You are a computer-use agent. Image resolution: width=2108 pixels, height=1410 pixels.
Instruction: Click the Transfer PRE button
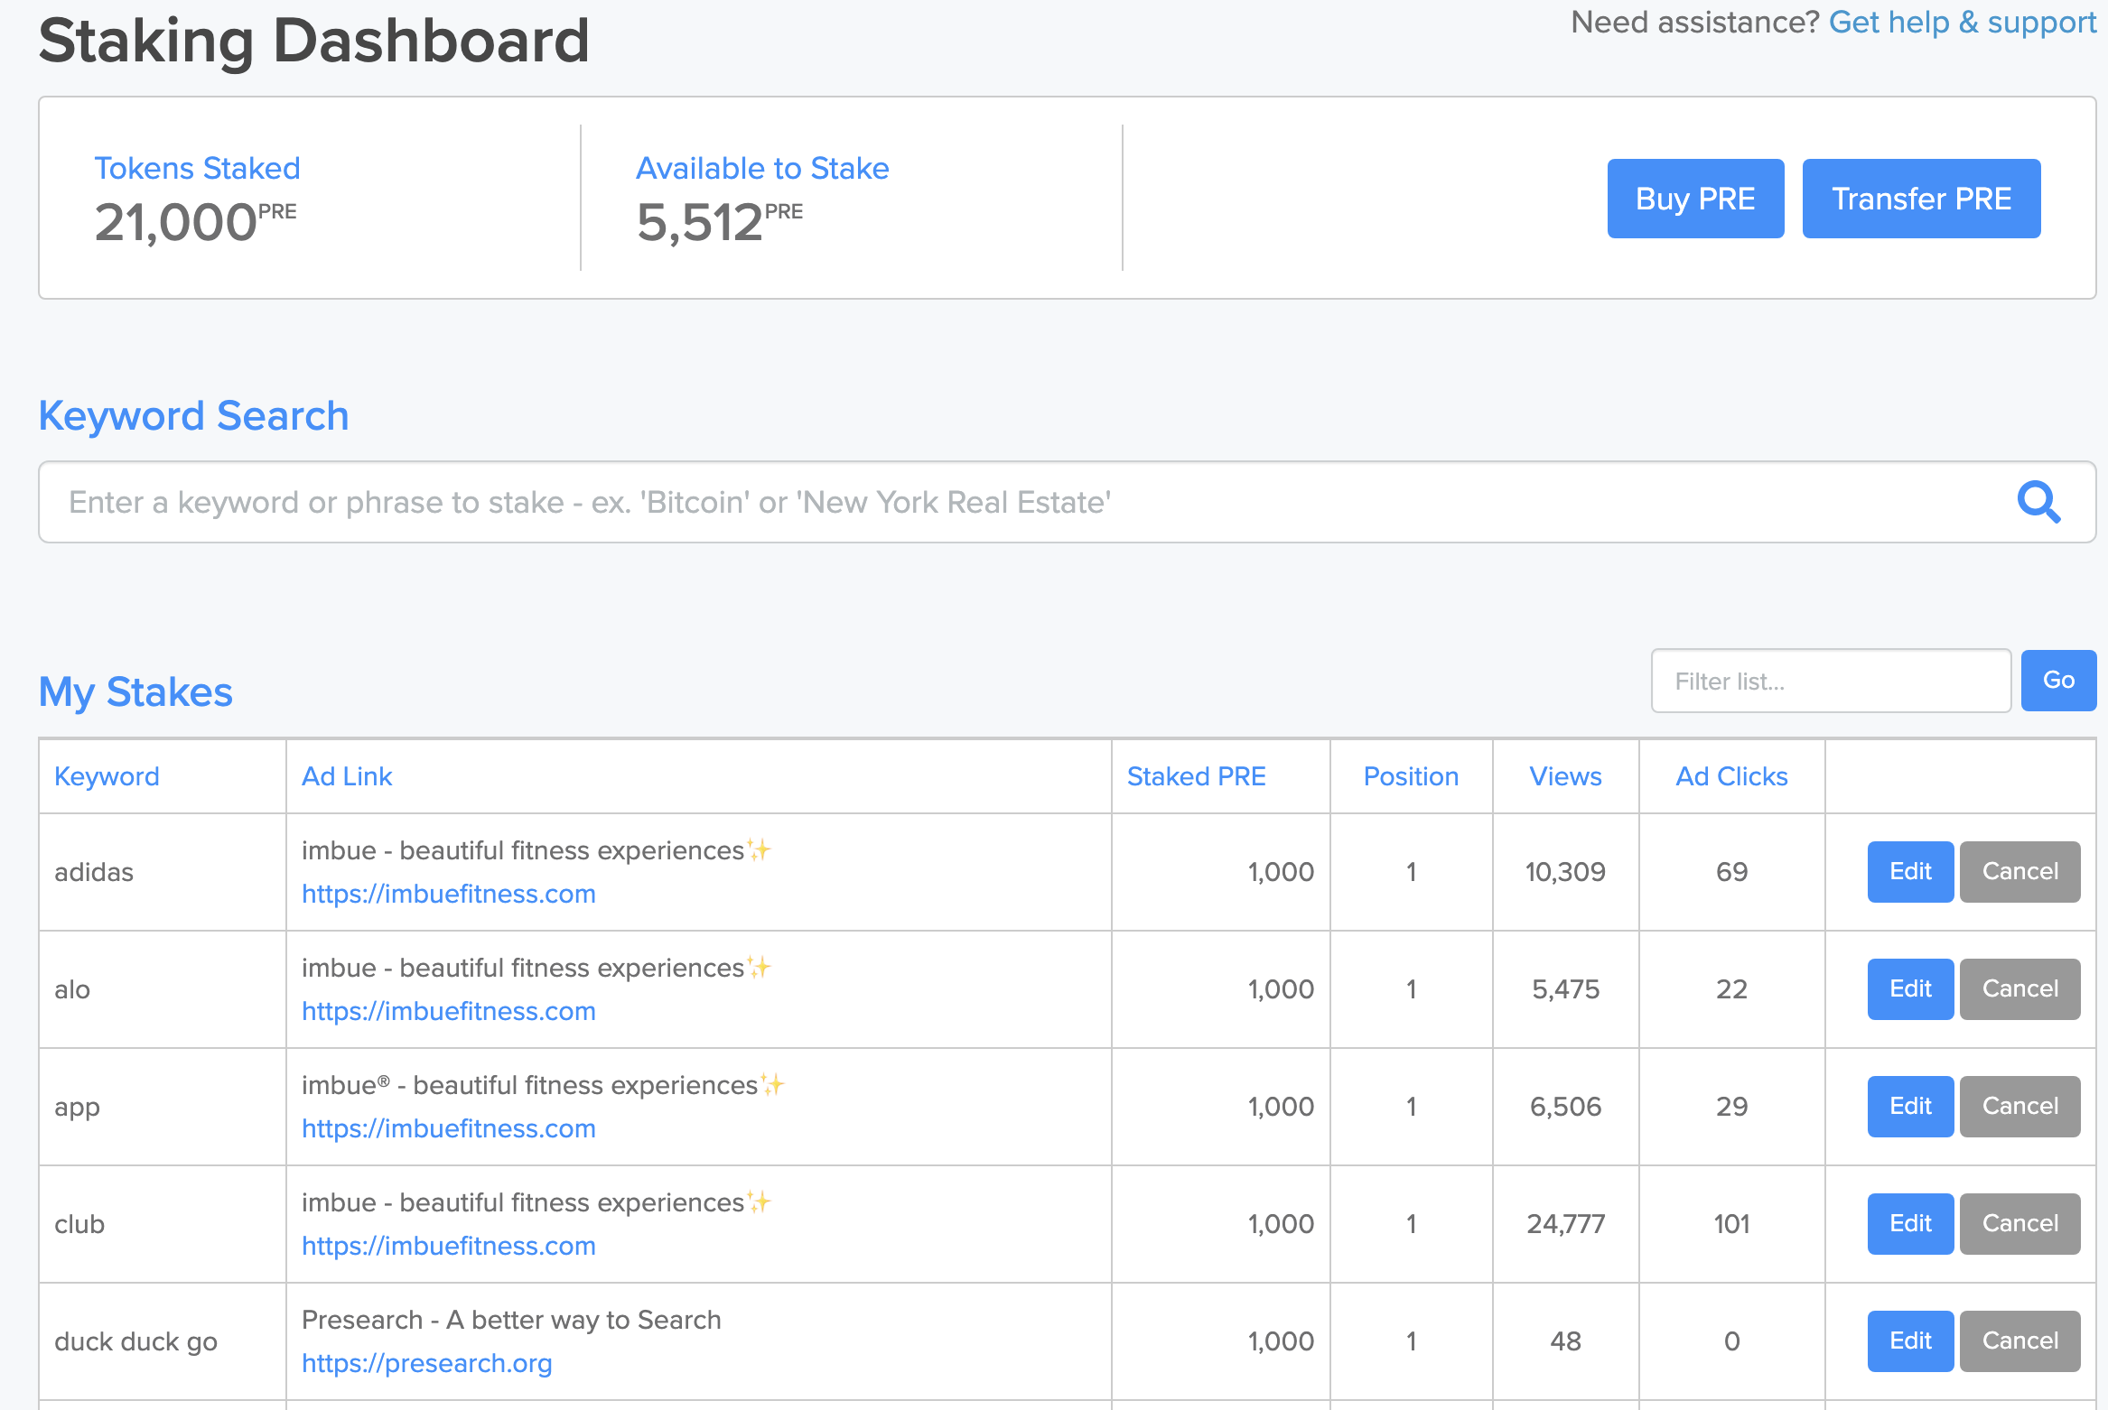pyautogui.click(x=1921, y=198)
